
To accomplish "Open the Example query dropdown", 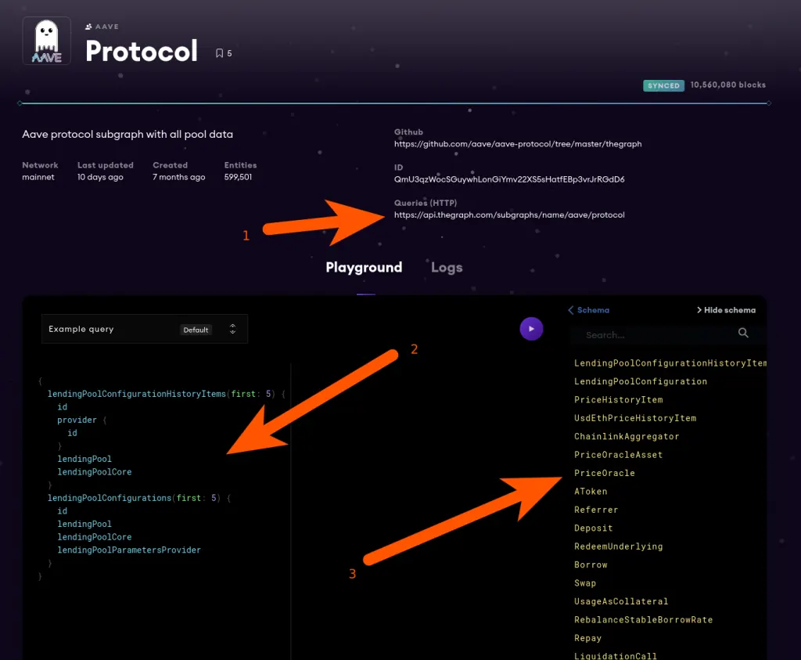I will click(145, 329).
